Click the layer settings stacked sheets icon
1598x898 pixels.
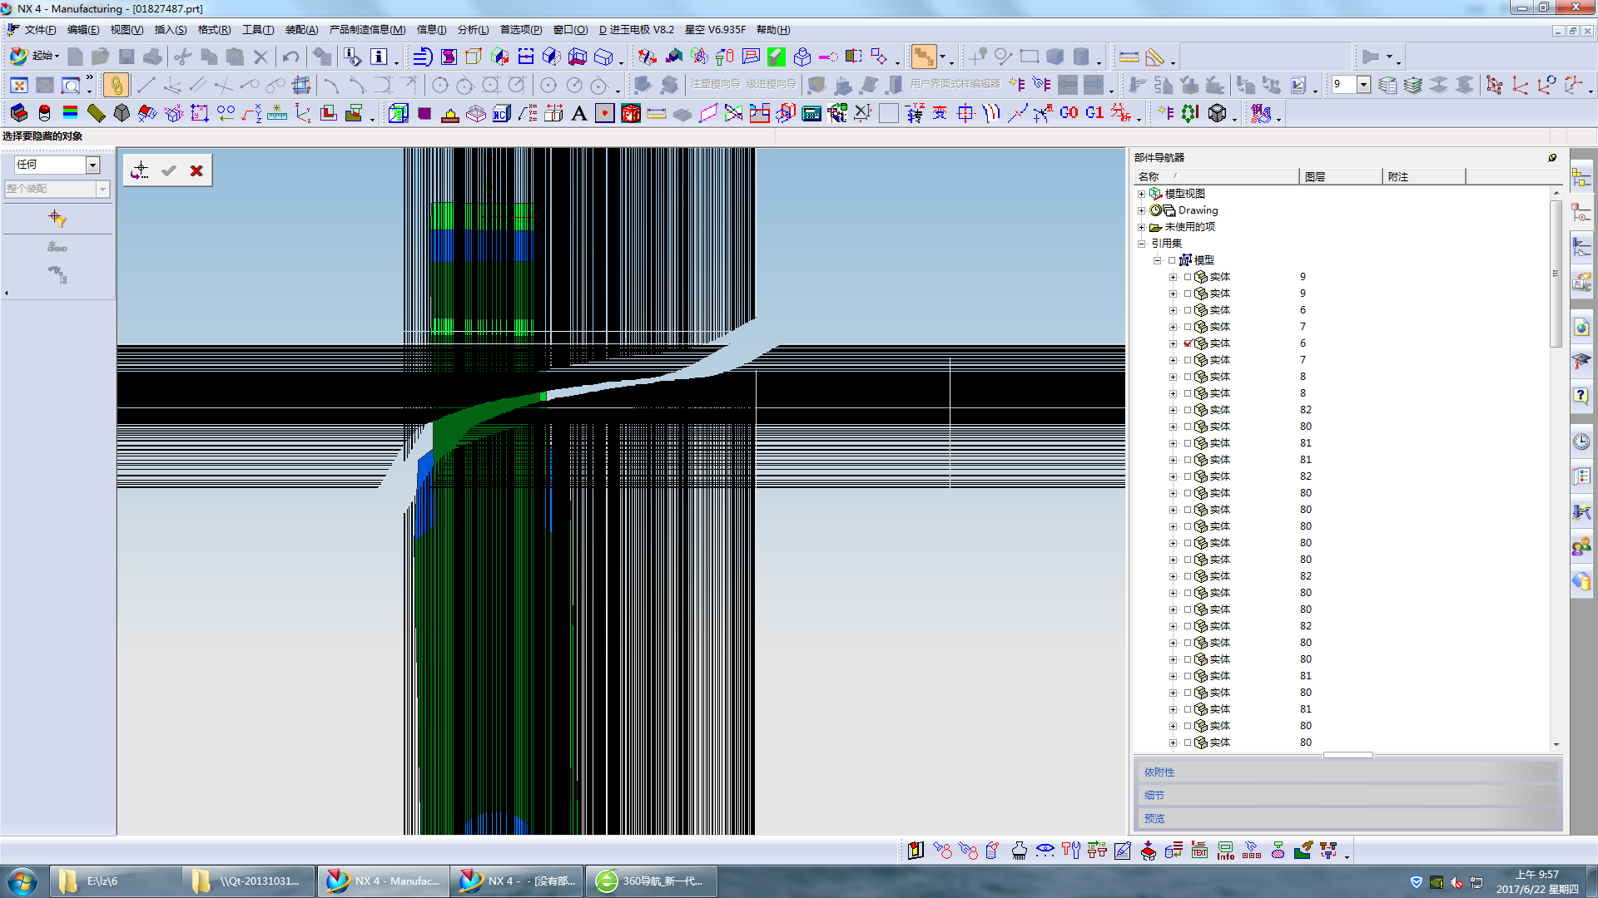coord(1387,85)
